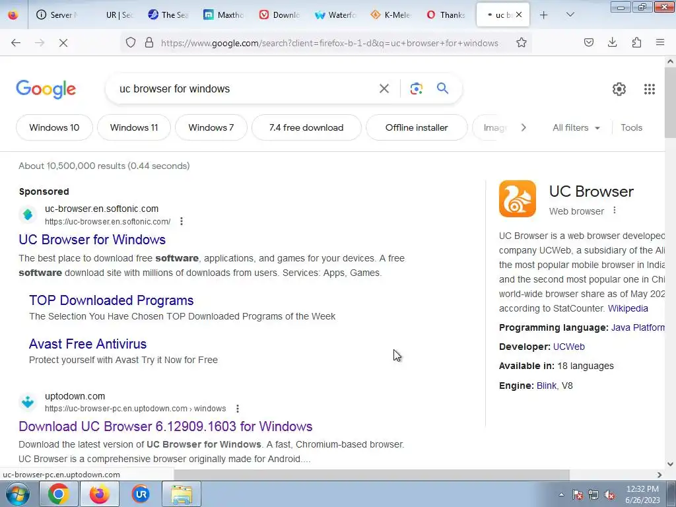Open Firefox View pinned tab
The width and height of the screenshot is (676, 507).
coord(13,15)
